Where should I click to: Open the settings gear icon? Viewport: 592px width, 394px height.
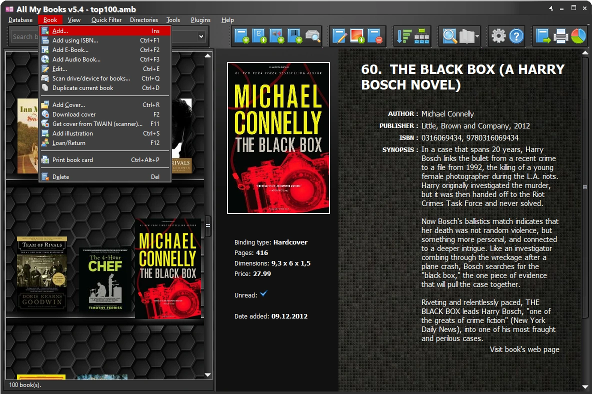tap(498, 36)
